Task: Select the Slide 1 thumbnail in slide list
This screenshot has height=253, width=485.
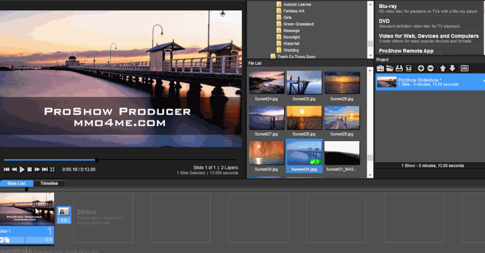Action: coord(27,209)
